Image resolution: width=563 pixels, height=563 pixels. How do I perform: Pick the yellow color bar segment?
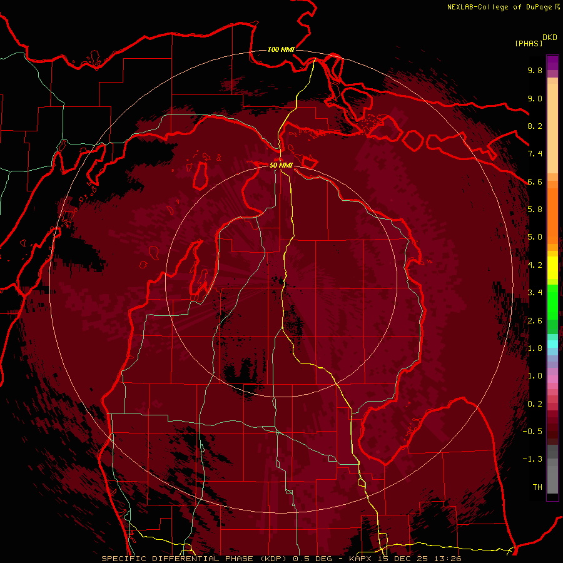pyautogui.click(x=552, y=268)
